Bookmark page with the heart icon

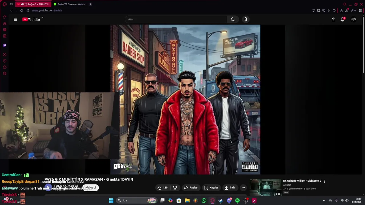tap(334, 11)
